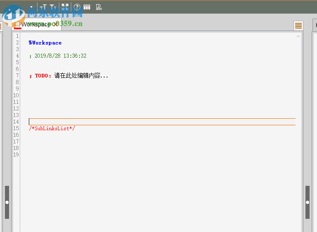Click the orange lines icon at left edge
This screenshot has height=232, width=317.
[0, 26]
